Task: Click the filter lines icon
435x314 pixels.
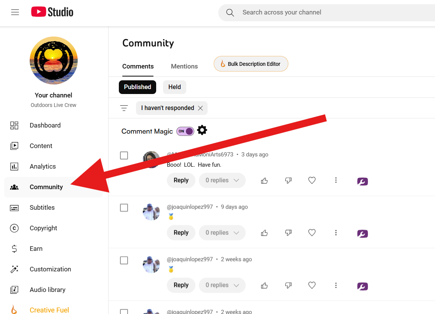Action: 124,108
